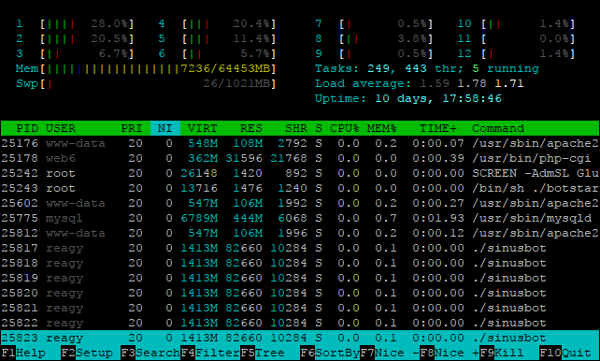Select the mysqld process row 25775
Viewport: 600px width, 361px height.
click(300, 218)
